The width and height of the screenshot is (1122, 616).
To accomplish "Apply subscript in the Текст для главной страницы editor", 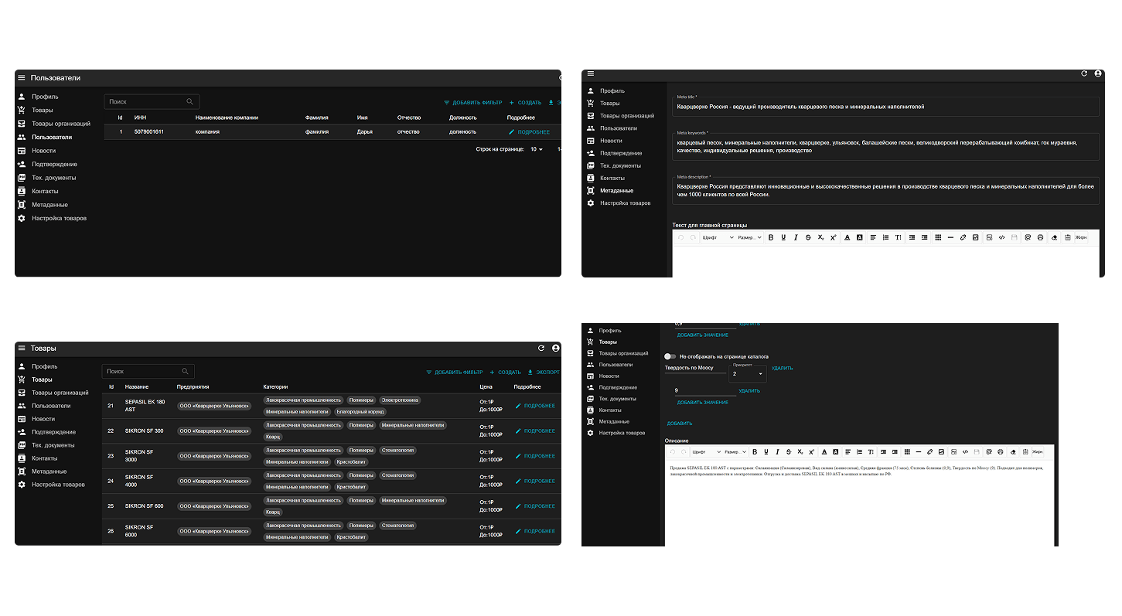I will click(820, 237).
